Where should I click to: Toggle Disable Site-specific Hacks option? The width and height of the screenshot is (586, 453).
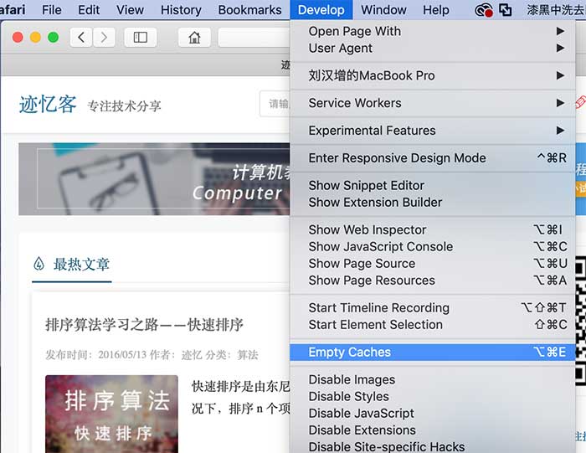[x=433, y=446]
